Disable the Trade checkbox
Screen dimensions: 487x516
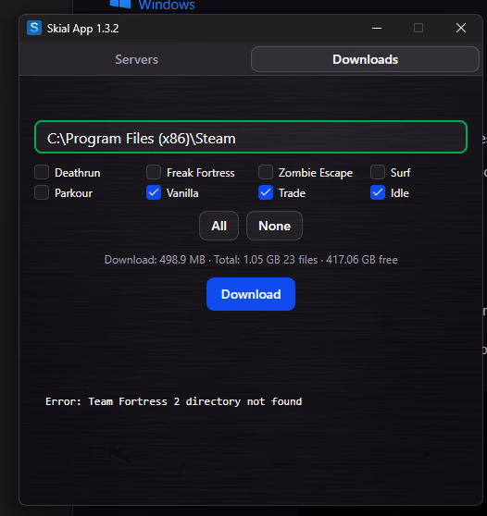coord(266,192)
